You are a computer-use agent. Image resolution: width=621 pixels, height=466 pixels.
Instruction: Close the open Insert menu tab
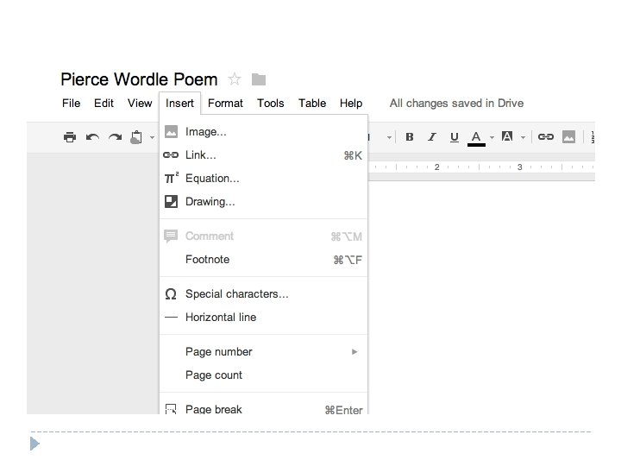179,104
